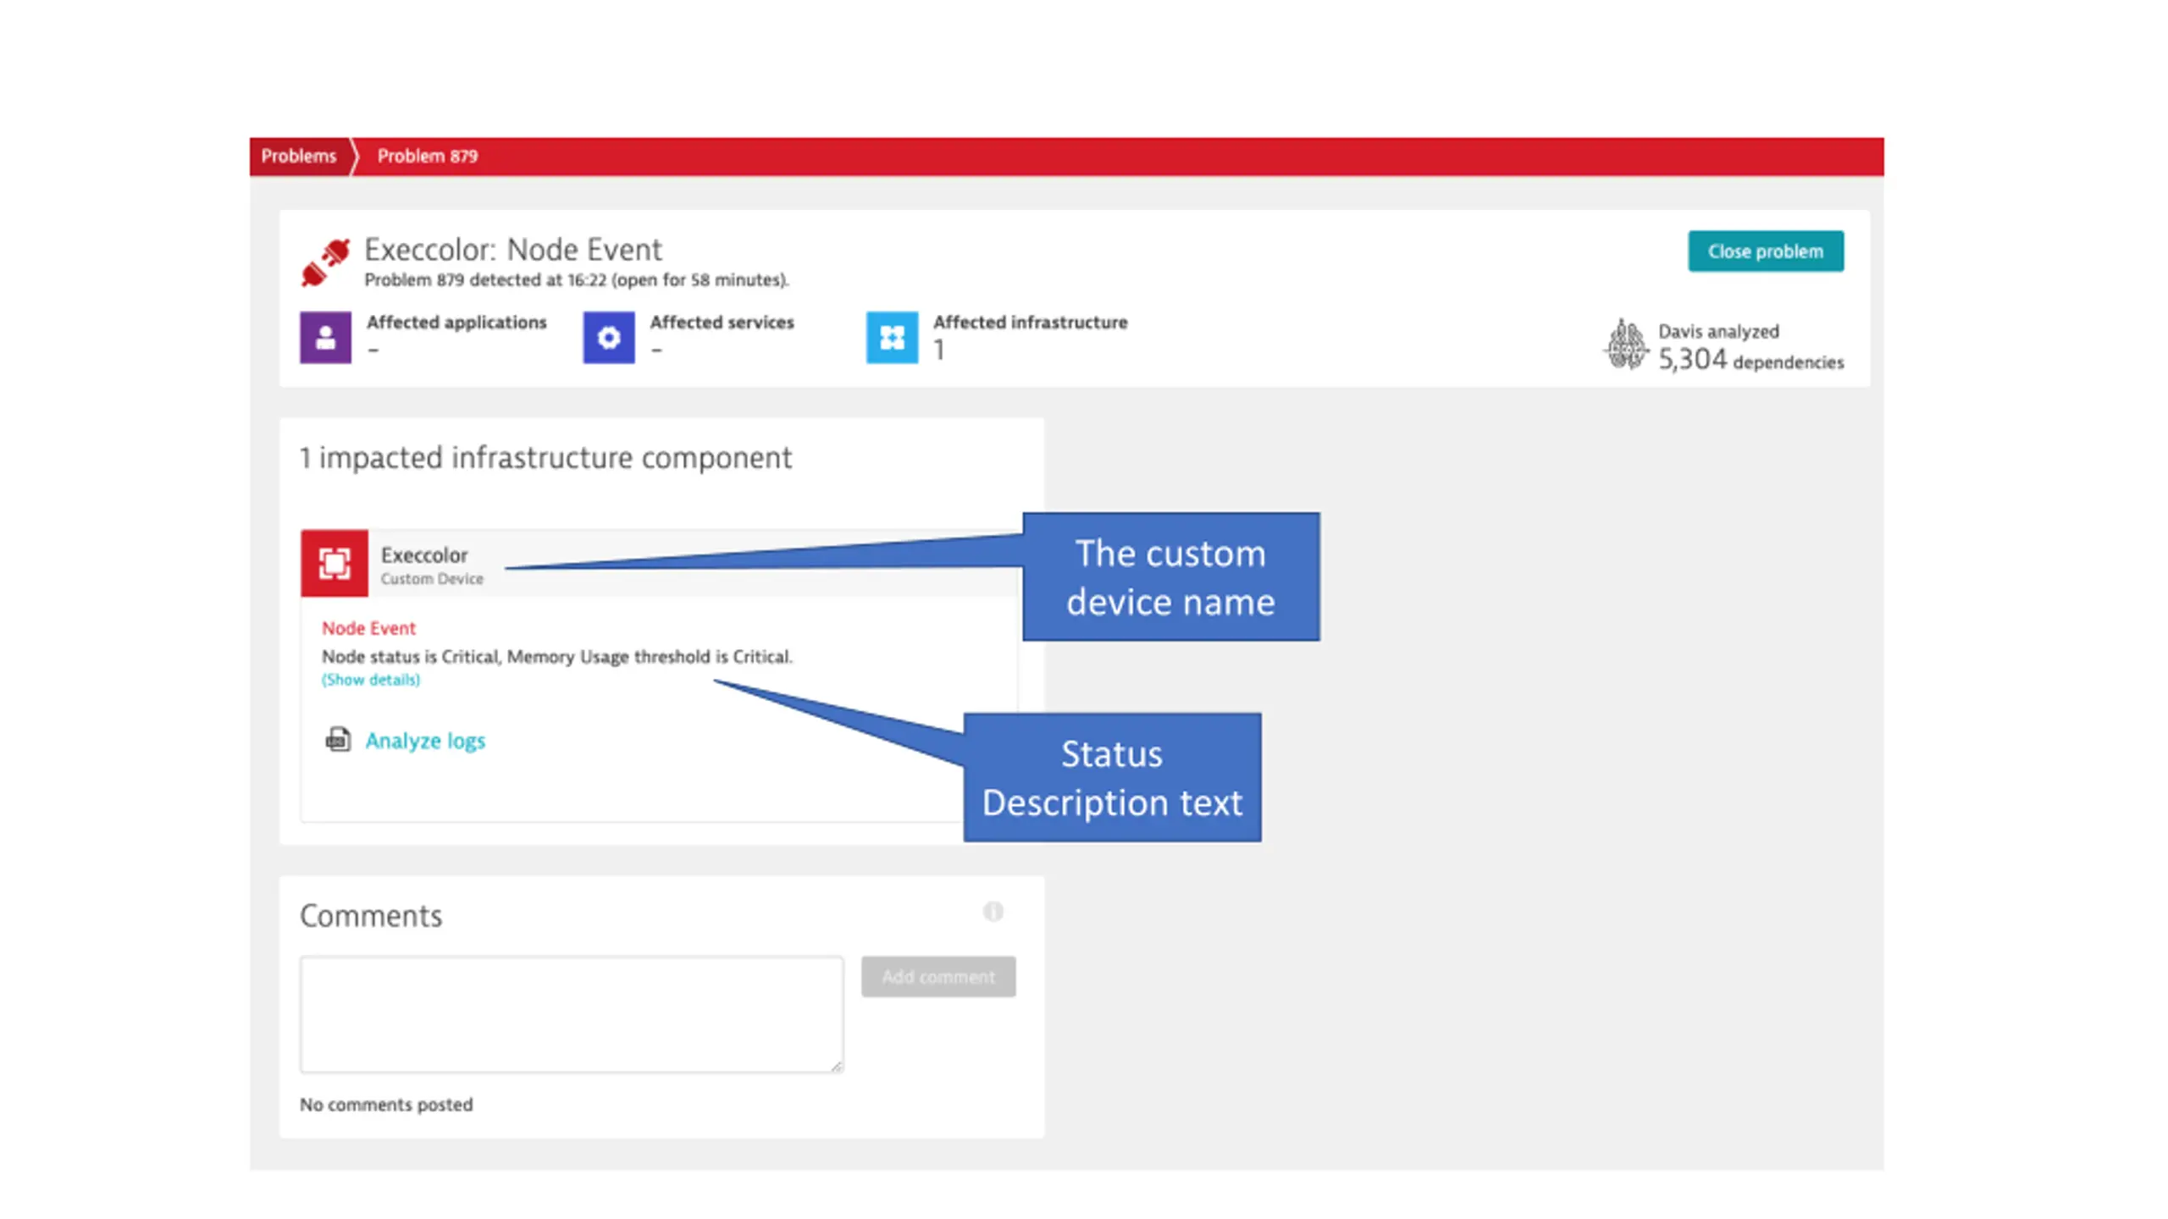Expand Show details under Node Event
Image resolution: width=2168 pixels, height=1219 pixels.
[x=370, y=680]
